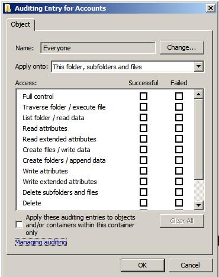
Task: Toggle apply auditing entries within this container only
Action: tap(19, 225)
